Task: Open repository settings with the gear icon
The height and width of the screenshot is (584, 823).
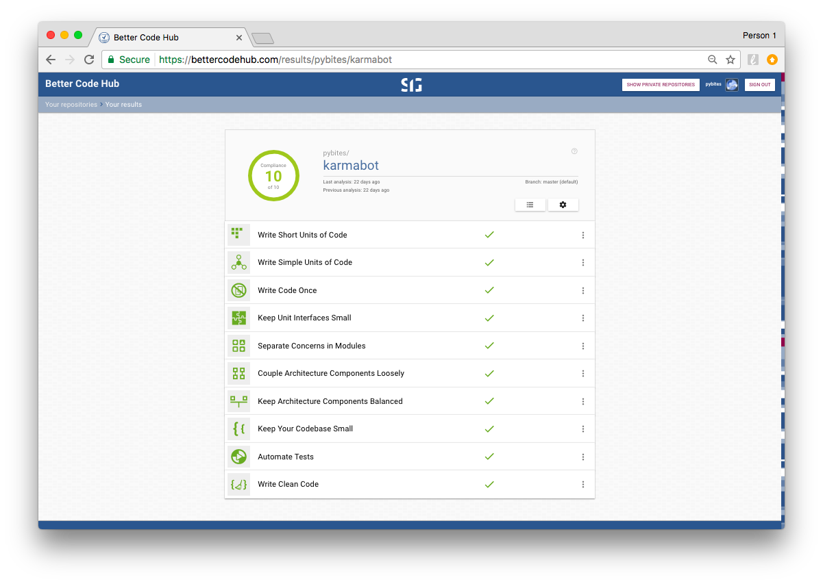Action: pos(563,205)
